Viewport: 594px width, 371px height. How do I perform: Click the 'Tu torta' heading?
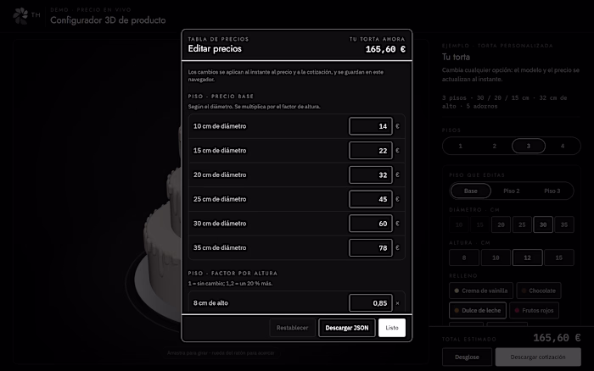456,57
